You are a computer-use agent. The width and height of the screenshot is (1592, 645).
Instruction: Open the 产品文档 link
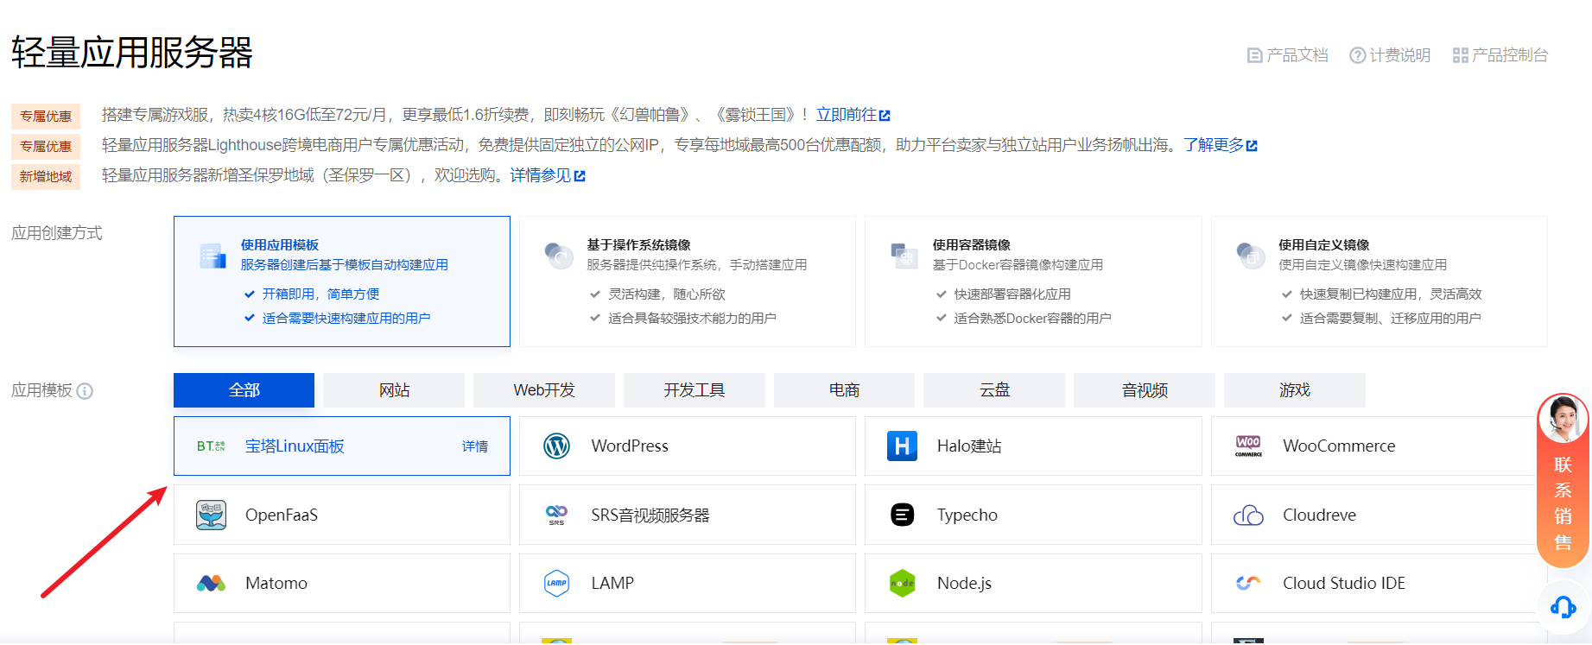pyautogui.click(x=1288, y=55)
